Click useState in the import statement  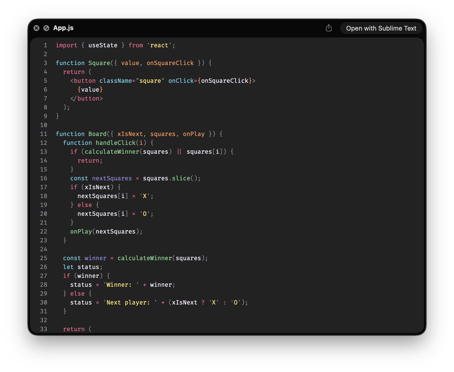point(103,45)
